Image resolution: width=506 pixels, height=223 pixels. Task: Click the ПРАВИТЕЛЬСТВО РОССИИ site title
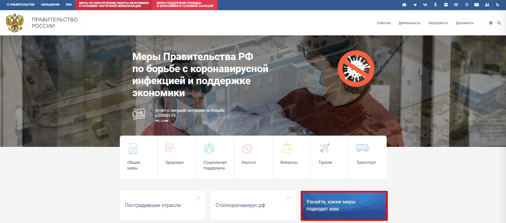tap(55, 23)
